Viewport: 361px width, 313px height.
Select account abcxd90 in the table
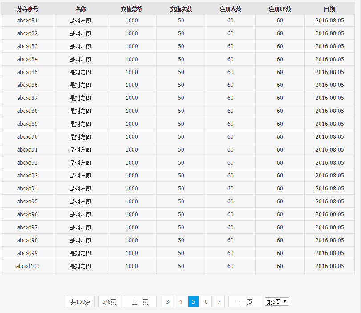point(27,136)
